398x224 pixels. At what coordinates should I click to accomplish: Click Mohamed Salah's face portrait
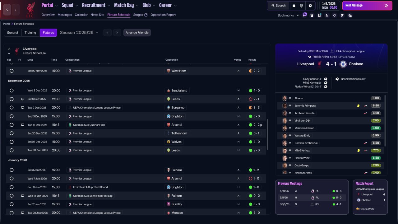coord(285,128)
